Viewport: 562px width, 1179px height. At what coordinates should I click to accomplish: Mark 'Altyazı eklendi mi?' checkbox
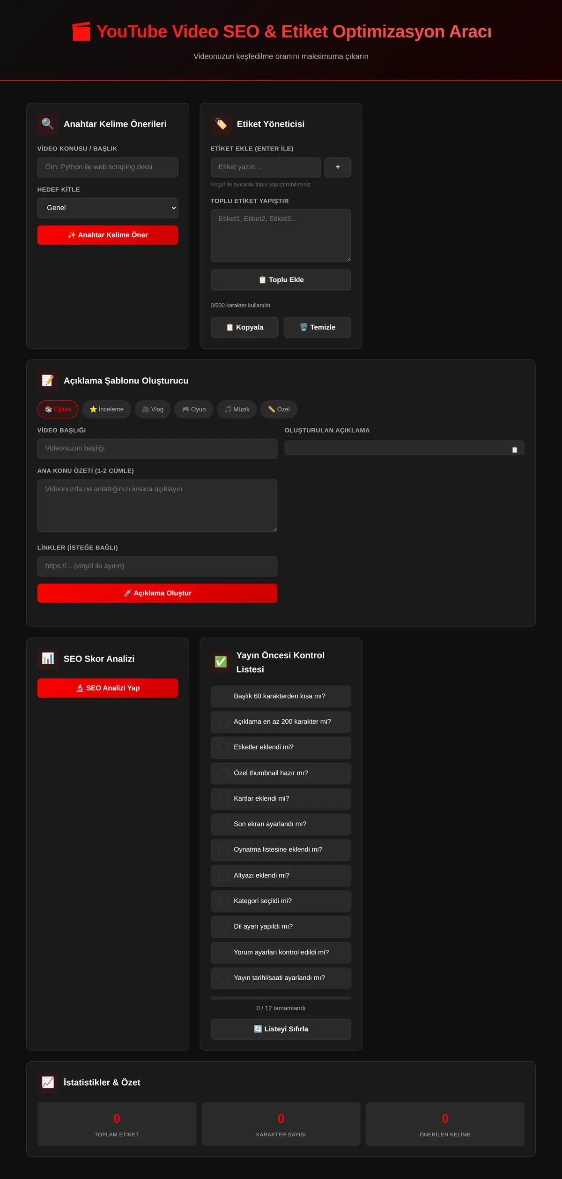(224, 875)
